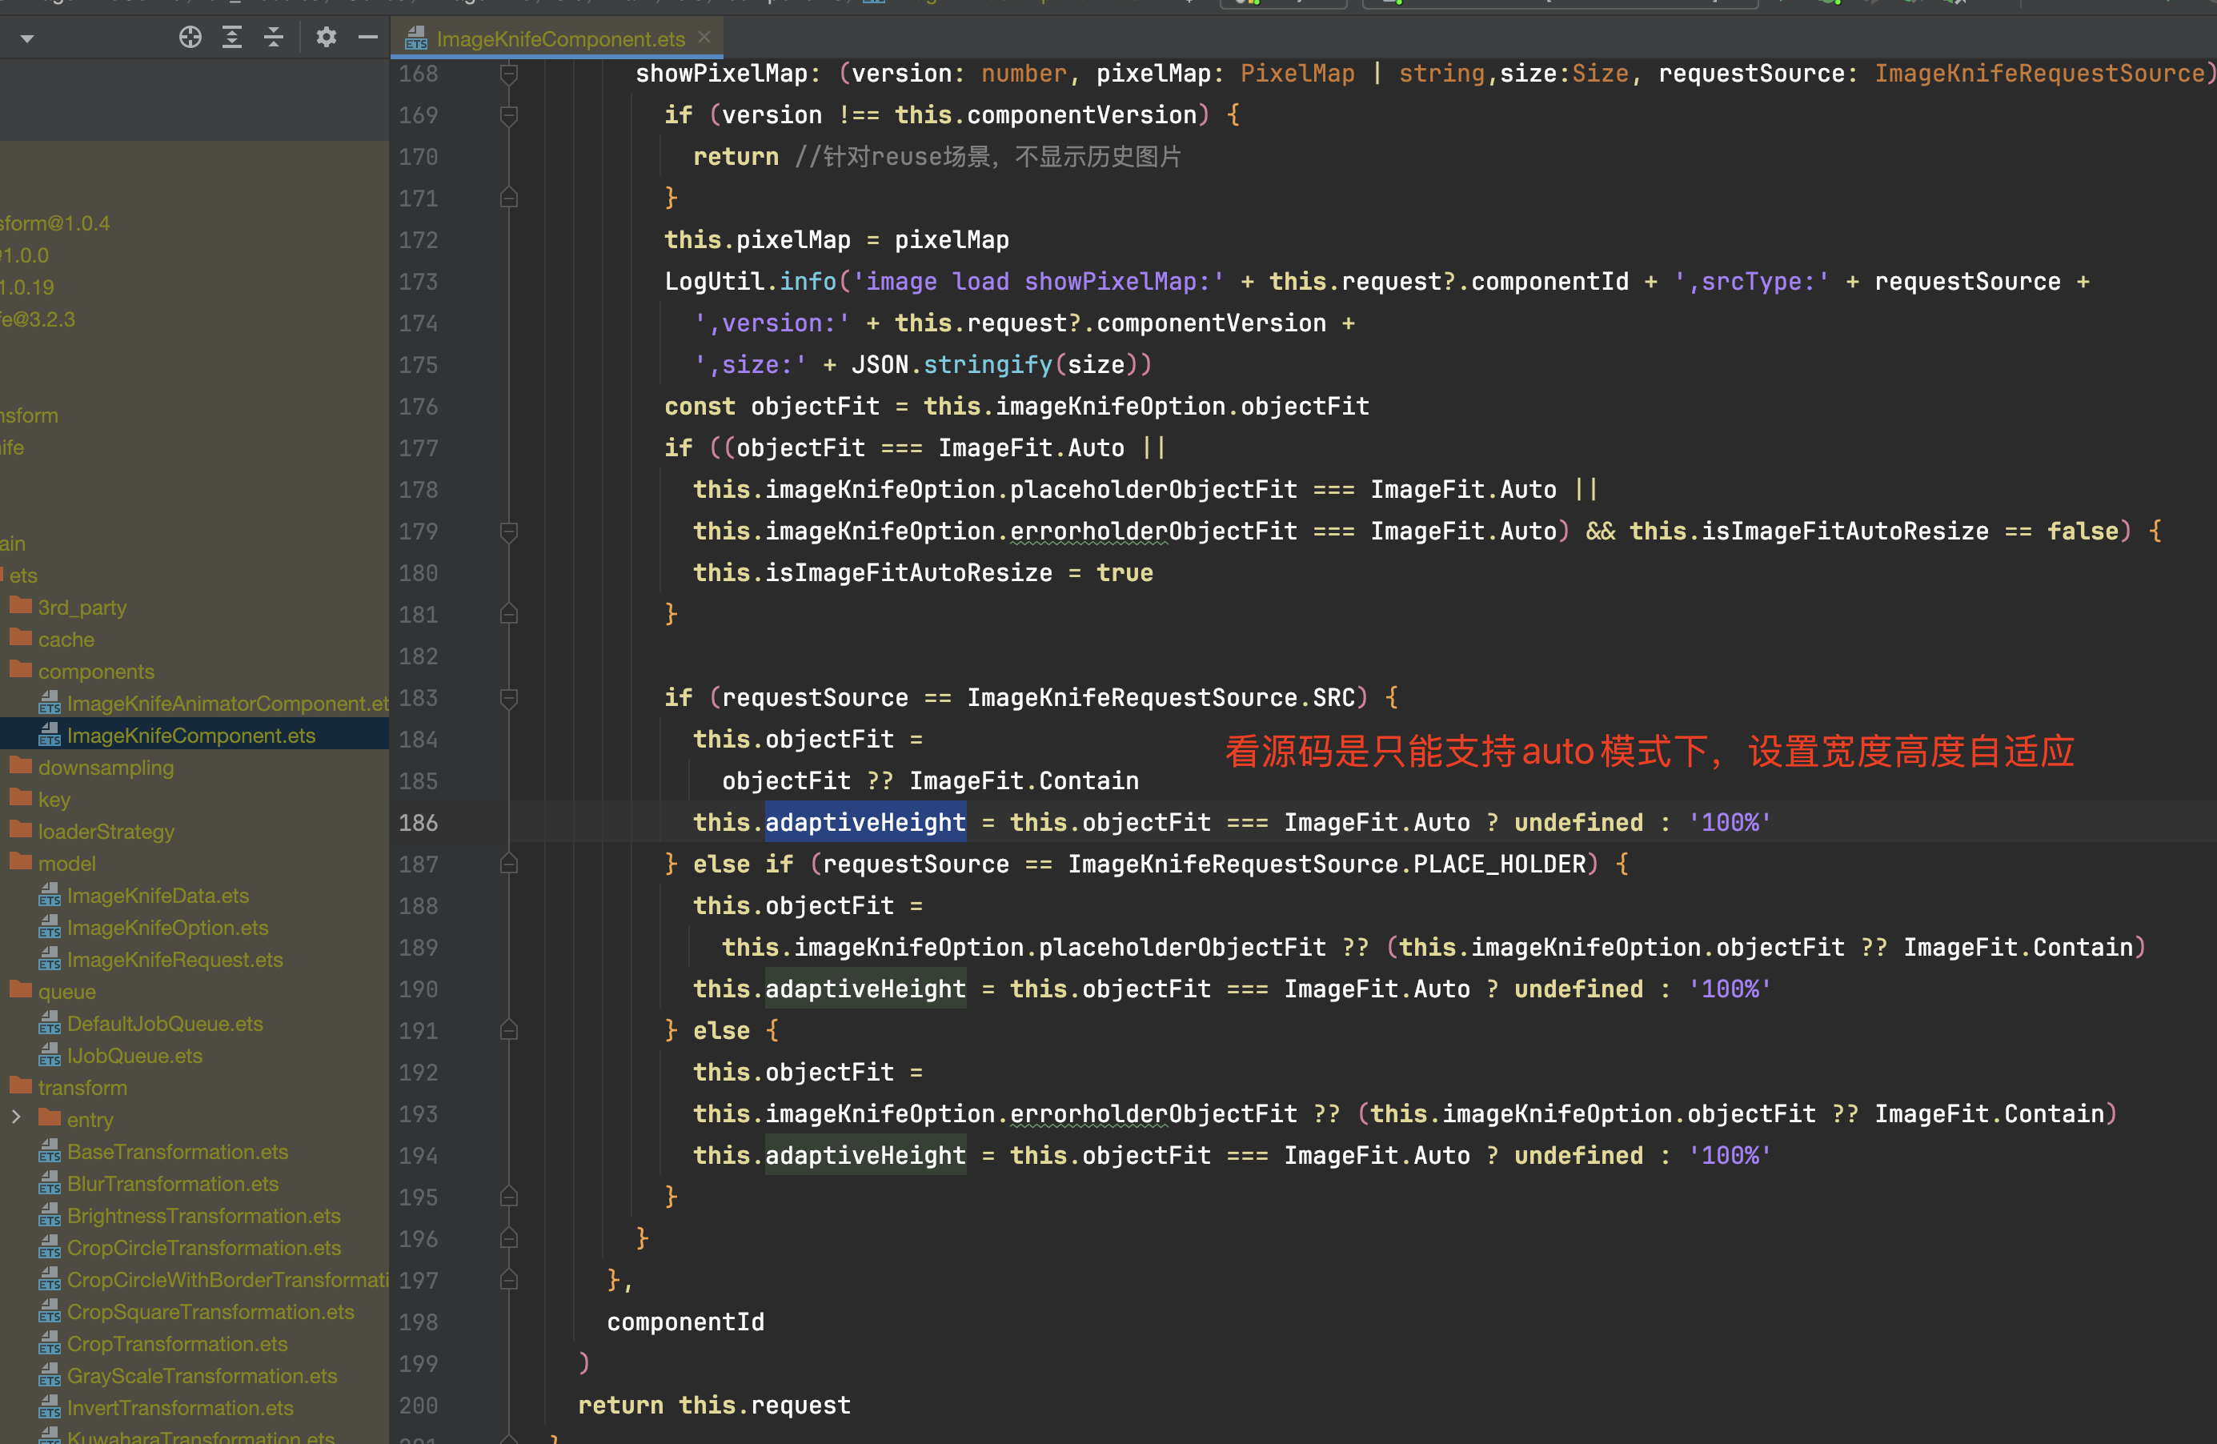Open the cache folder
Viewport: 2217px width, 1444px height.
pyautogui.click(x=52, y=639)
